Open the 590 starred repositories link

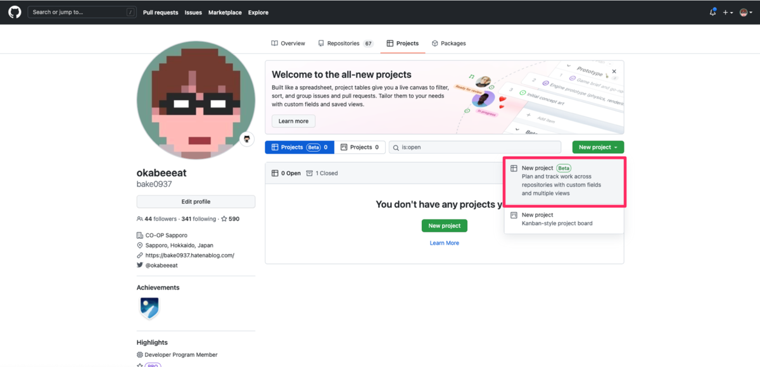230,219
